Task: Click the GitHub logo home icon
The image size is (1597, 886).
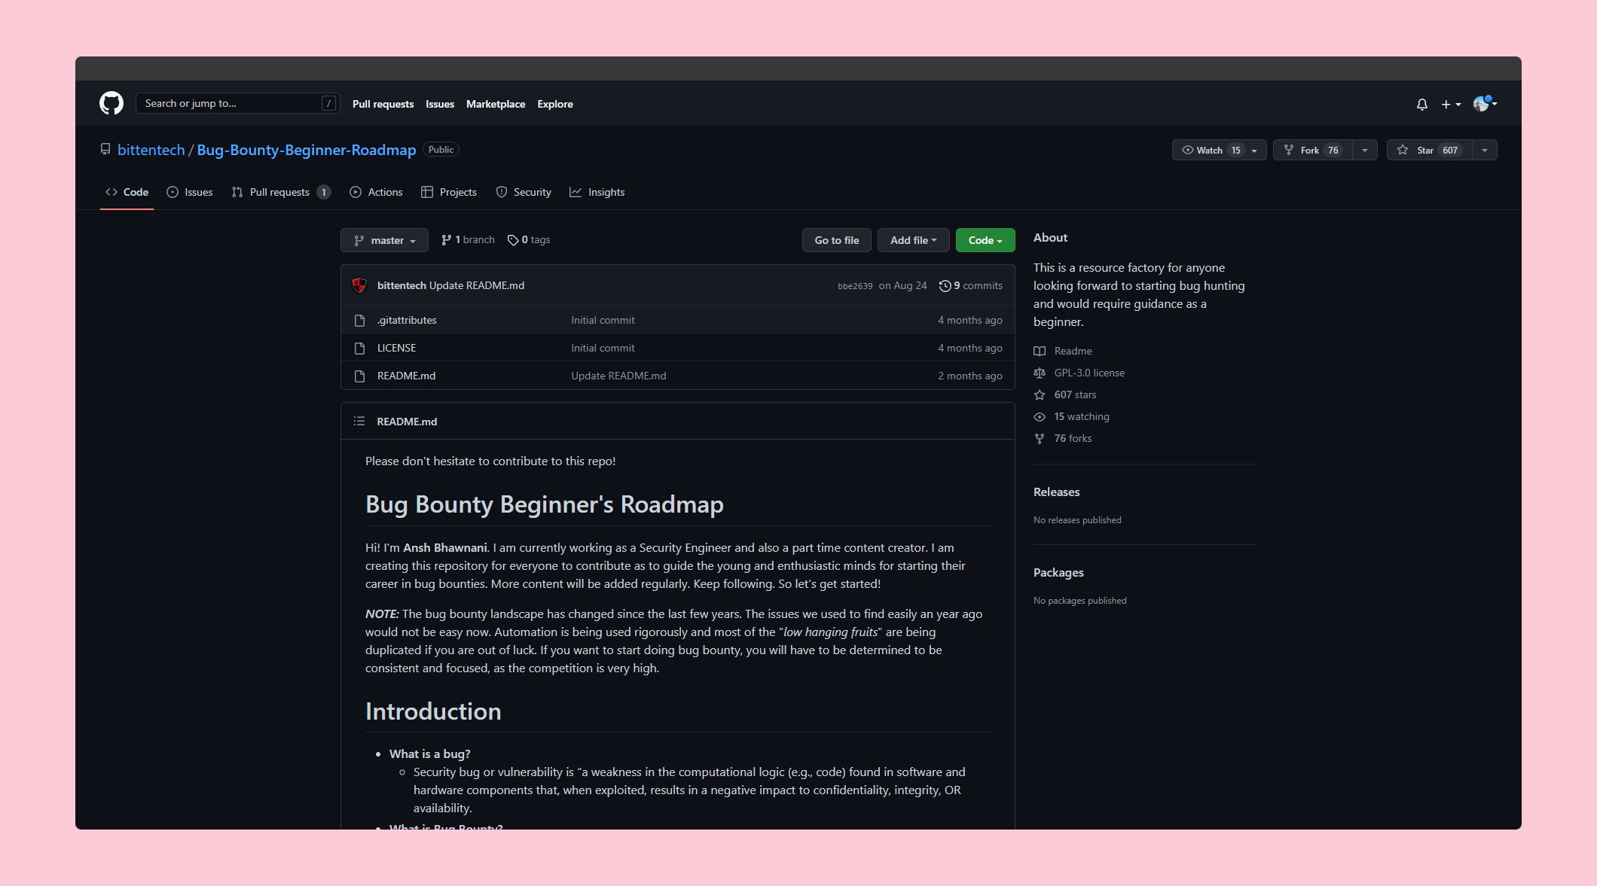Action: (111, 103)
